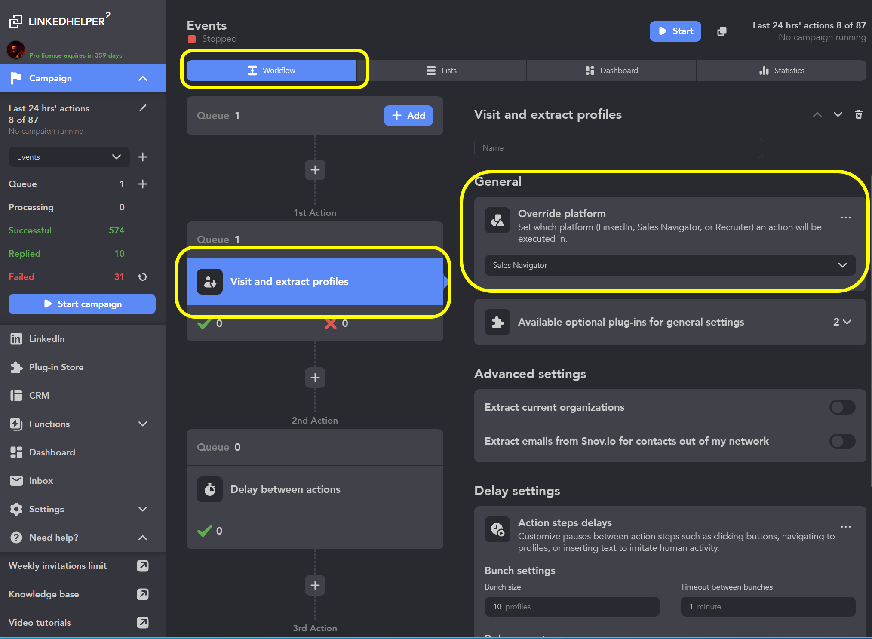This screenshot has height=639, width=872.
Task: Toggle Extract emails from Snov.io
Action: pyautogui.click(x=842, y=441)
